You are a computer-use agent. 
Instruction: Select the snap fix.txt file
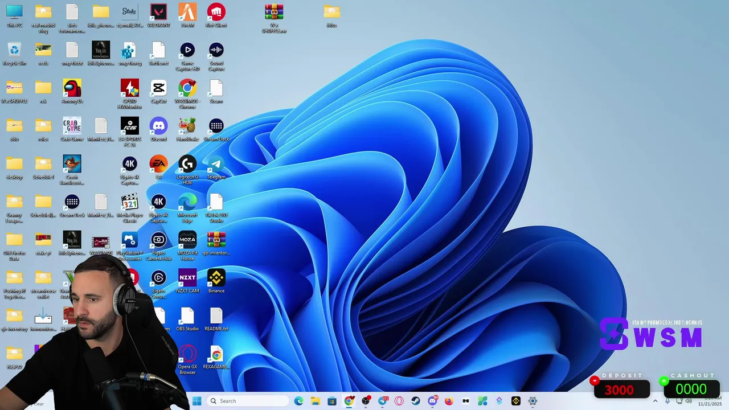click(x=72, y=54)
